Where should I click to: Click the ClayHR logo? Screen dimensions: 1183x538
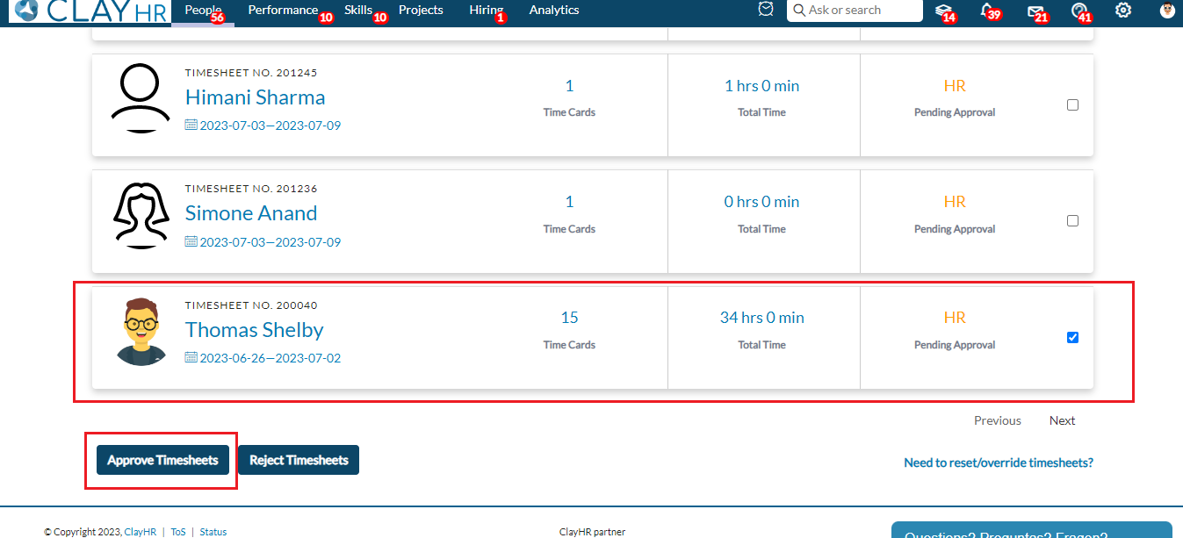coord(89,11)
